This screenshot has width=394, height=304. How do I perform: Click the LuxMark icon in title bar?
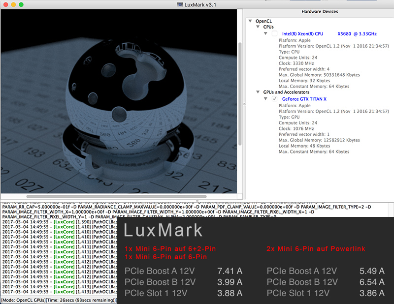point(180,4)
